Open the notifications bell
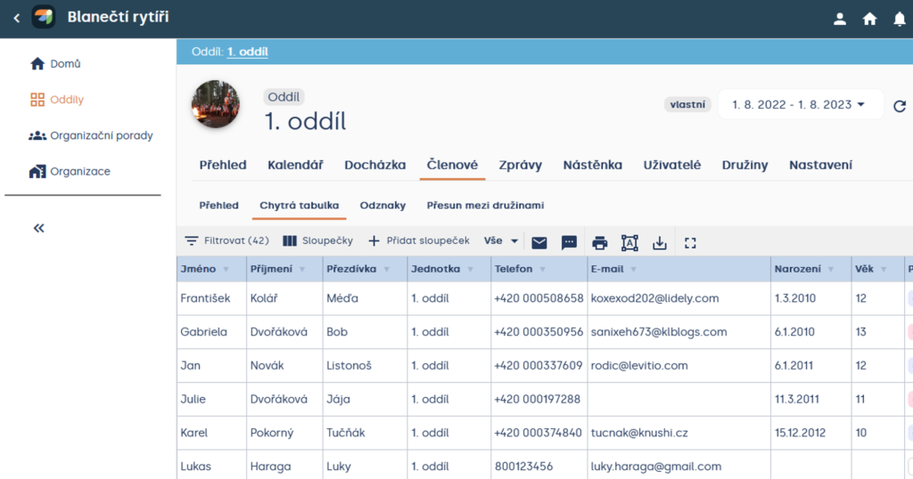This screenshot has height=479, width=913. 900,20
